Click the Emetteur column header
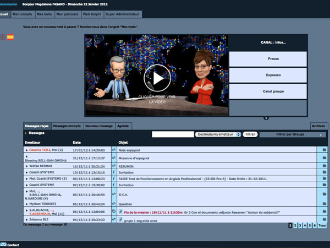Screen dimensions: 330x248 [32, 143]
